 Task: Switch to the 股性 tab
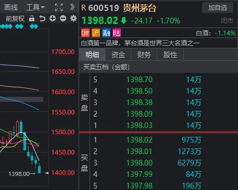170,55
